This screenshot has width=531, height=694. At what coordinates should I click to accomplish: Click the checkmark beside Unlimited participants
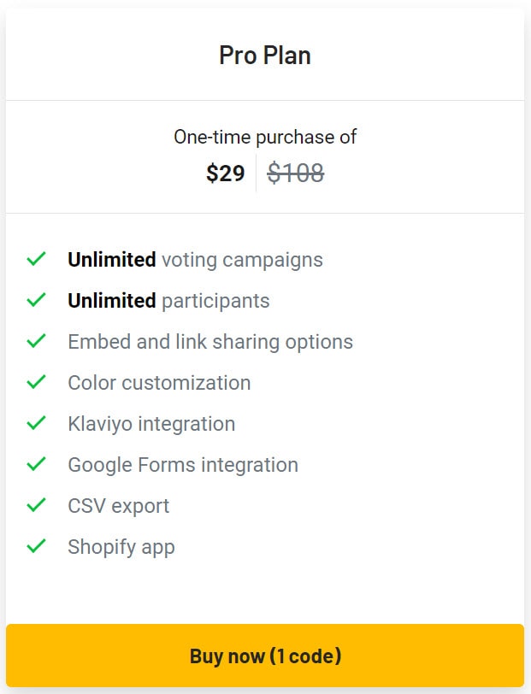tap(37, 300)
